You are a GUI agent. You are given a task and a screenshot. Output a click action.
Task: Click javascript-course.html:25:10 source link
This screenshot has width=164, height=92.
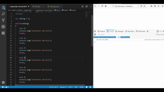point(154,40)
